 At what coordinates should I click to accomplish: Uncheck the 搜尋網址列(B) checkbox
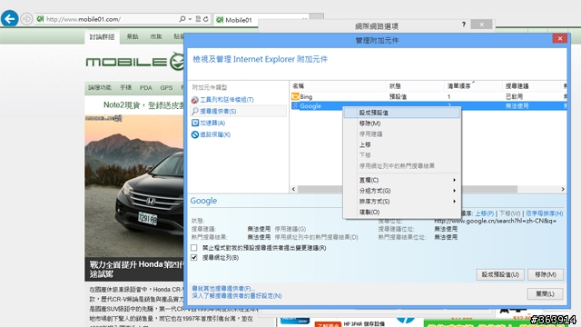click(194, 257)
